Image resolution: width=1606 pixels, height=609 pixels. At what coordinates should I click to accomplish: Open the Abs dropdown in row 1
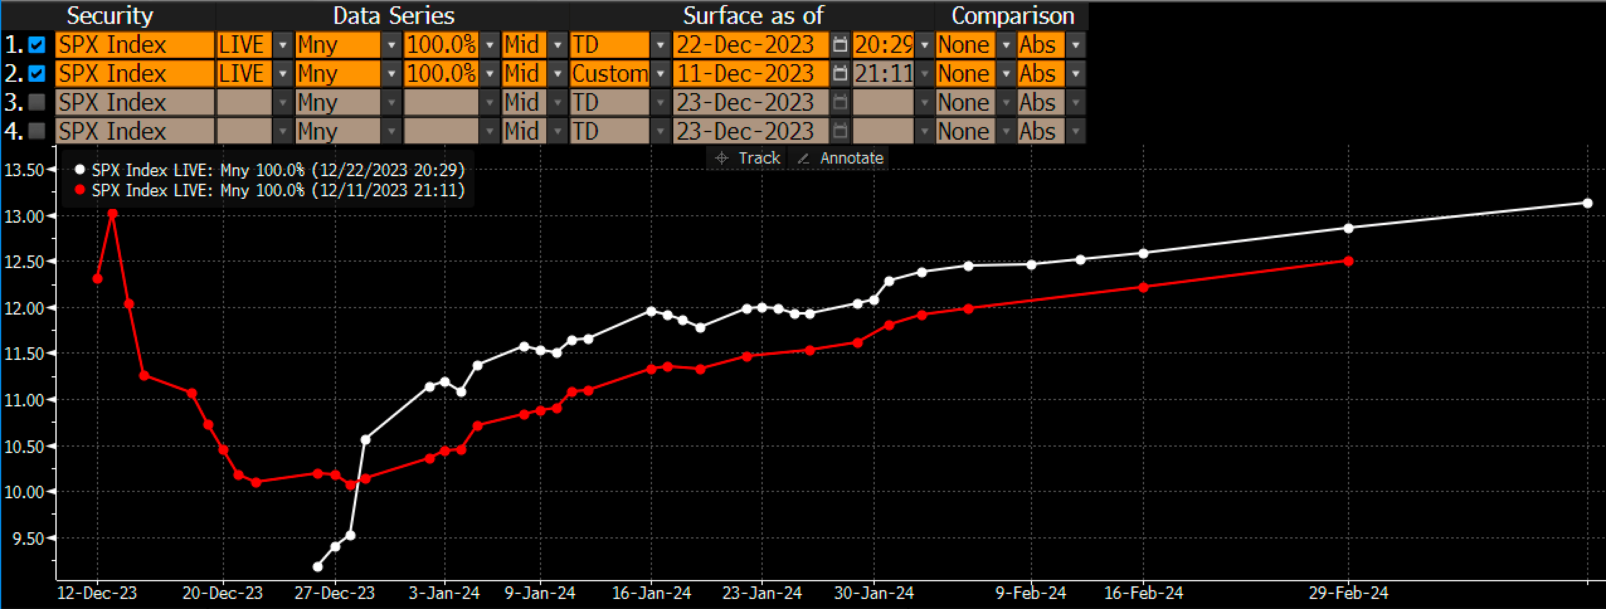point(1075,45)
